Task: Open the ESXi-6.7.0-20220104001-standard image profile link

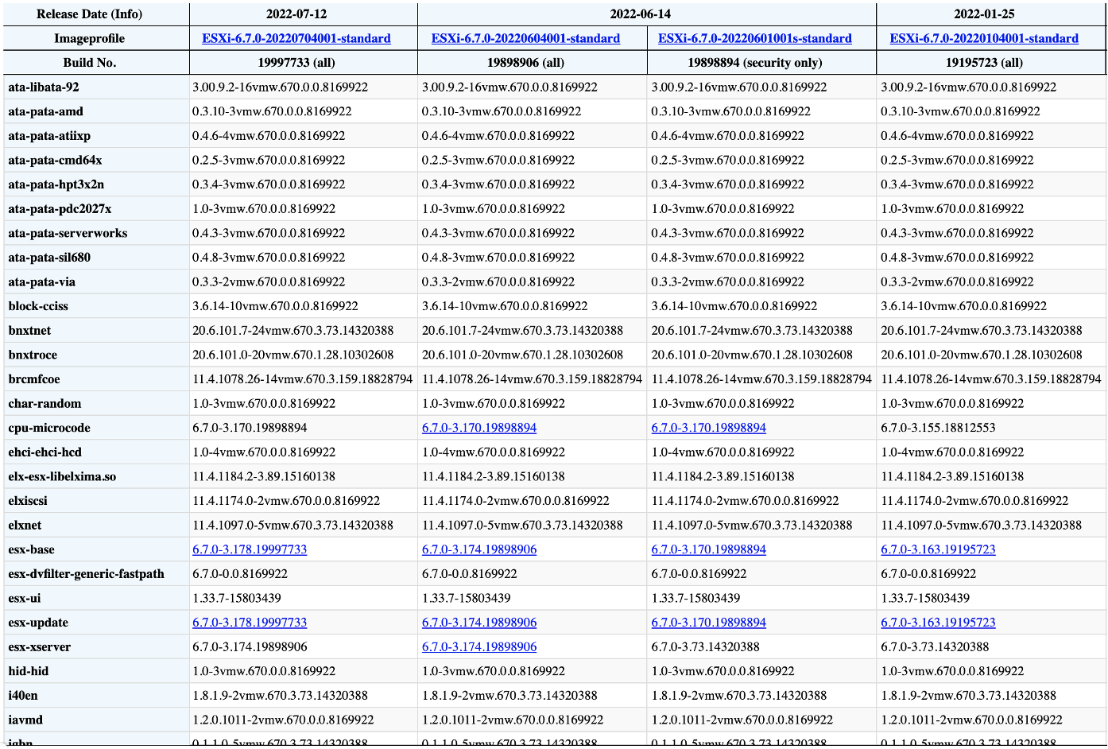Action: coord(984,38)
